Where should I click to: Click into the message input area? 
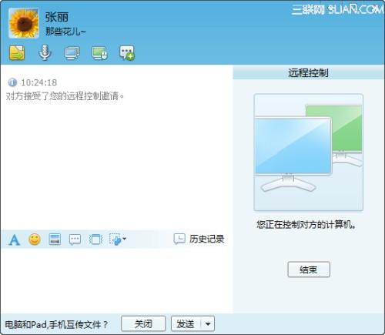pyautogui.click(x=117, y=280)
